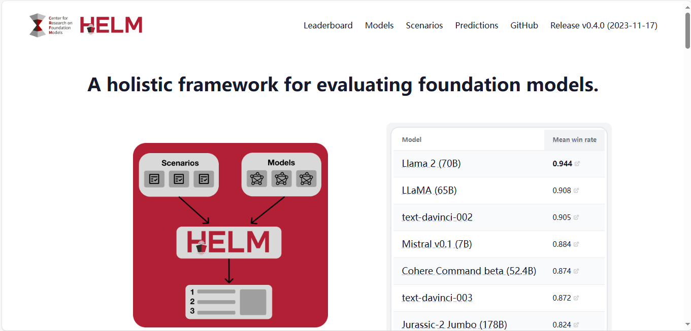
Task: Select text-davinci-003 model link
Action: 437,298
